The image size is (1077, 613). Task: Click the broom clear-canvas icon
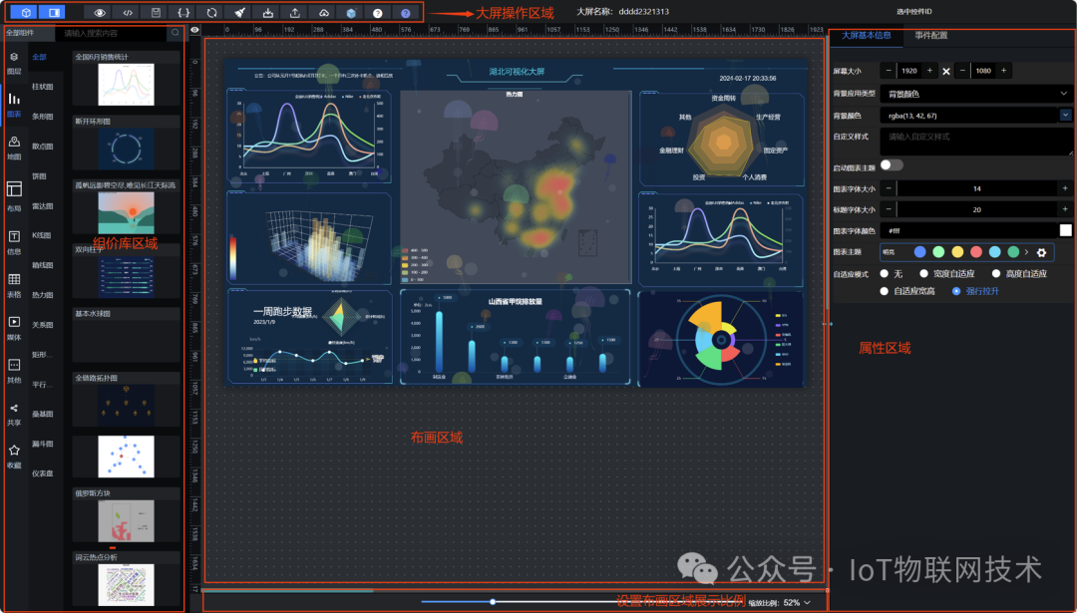[239, 12]
